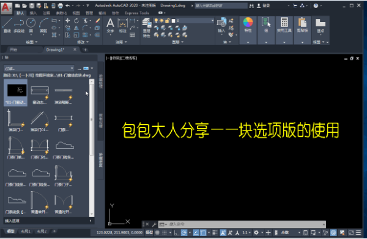367x239 pixels.
Task: Open the Group (组) panel
Action: pos(266,25)
